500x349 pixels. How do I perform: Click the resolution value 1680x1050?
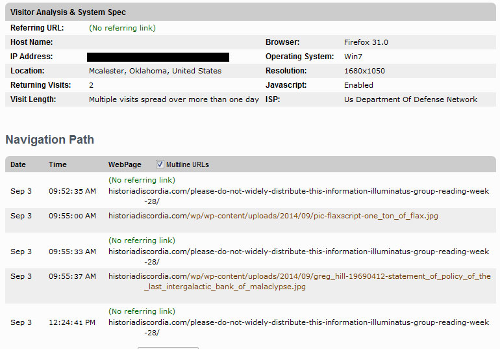click(x=364, y=71)
